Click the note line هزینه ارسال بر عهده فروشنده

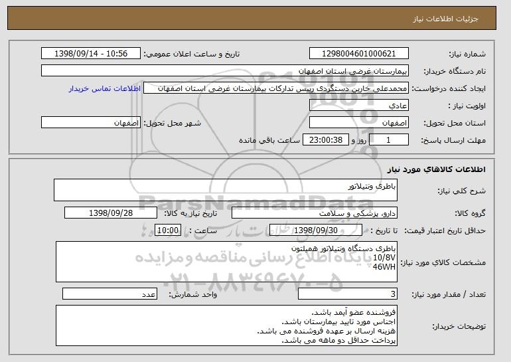327,331
